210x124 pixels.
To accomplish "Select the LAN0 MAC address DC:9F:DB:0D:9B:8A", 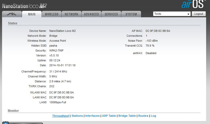I will point(62,97).
